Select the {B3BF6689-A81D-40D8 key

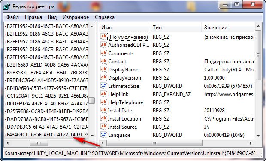pyautogui.click(x=47, y=65)
